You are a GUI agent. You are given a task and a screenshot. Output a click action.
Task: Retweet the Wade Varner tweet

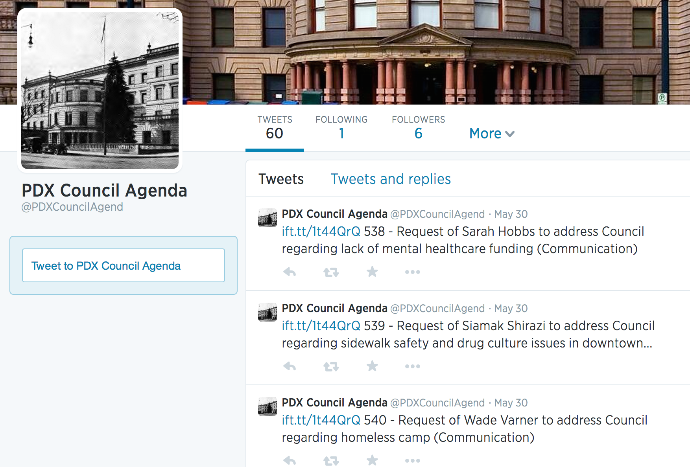click(331, 461)
